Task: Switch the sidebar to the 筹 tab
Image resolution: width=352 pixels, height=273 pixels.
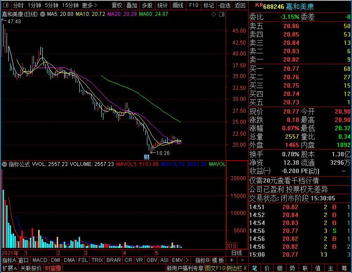Action: click(344, 268)
